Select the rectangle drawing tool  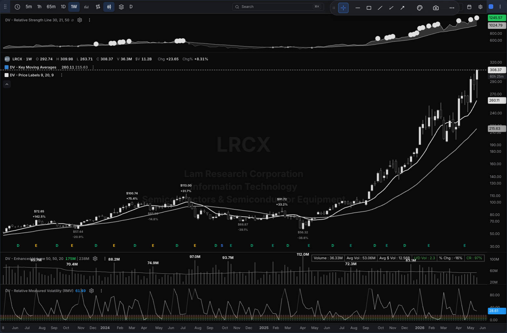(x=369, y=8)
